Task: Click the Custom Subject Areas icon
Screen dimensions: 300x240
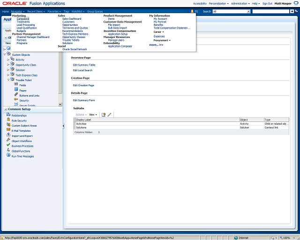Action: coord(8,125)
